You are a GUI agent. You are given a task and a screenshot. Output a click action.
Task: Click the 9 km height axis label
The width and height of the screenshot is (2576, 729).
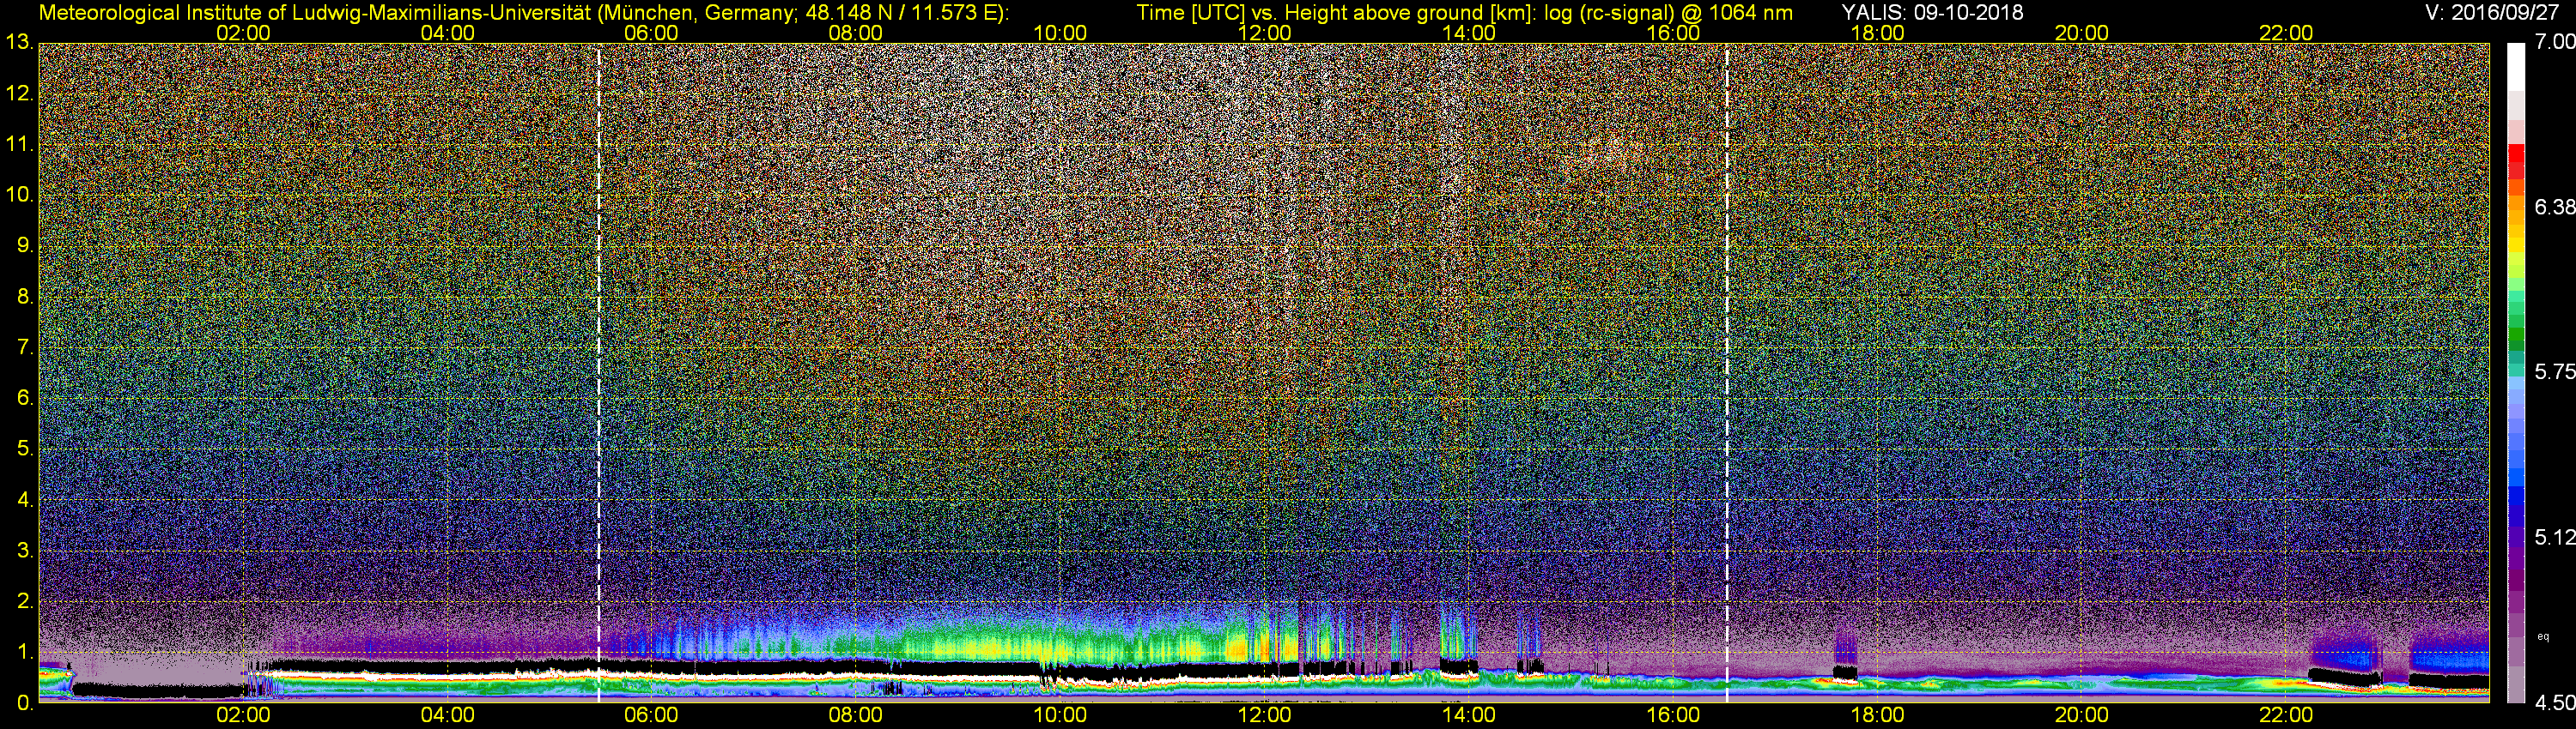(x=25, y=245)
